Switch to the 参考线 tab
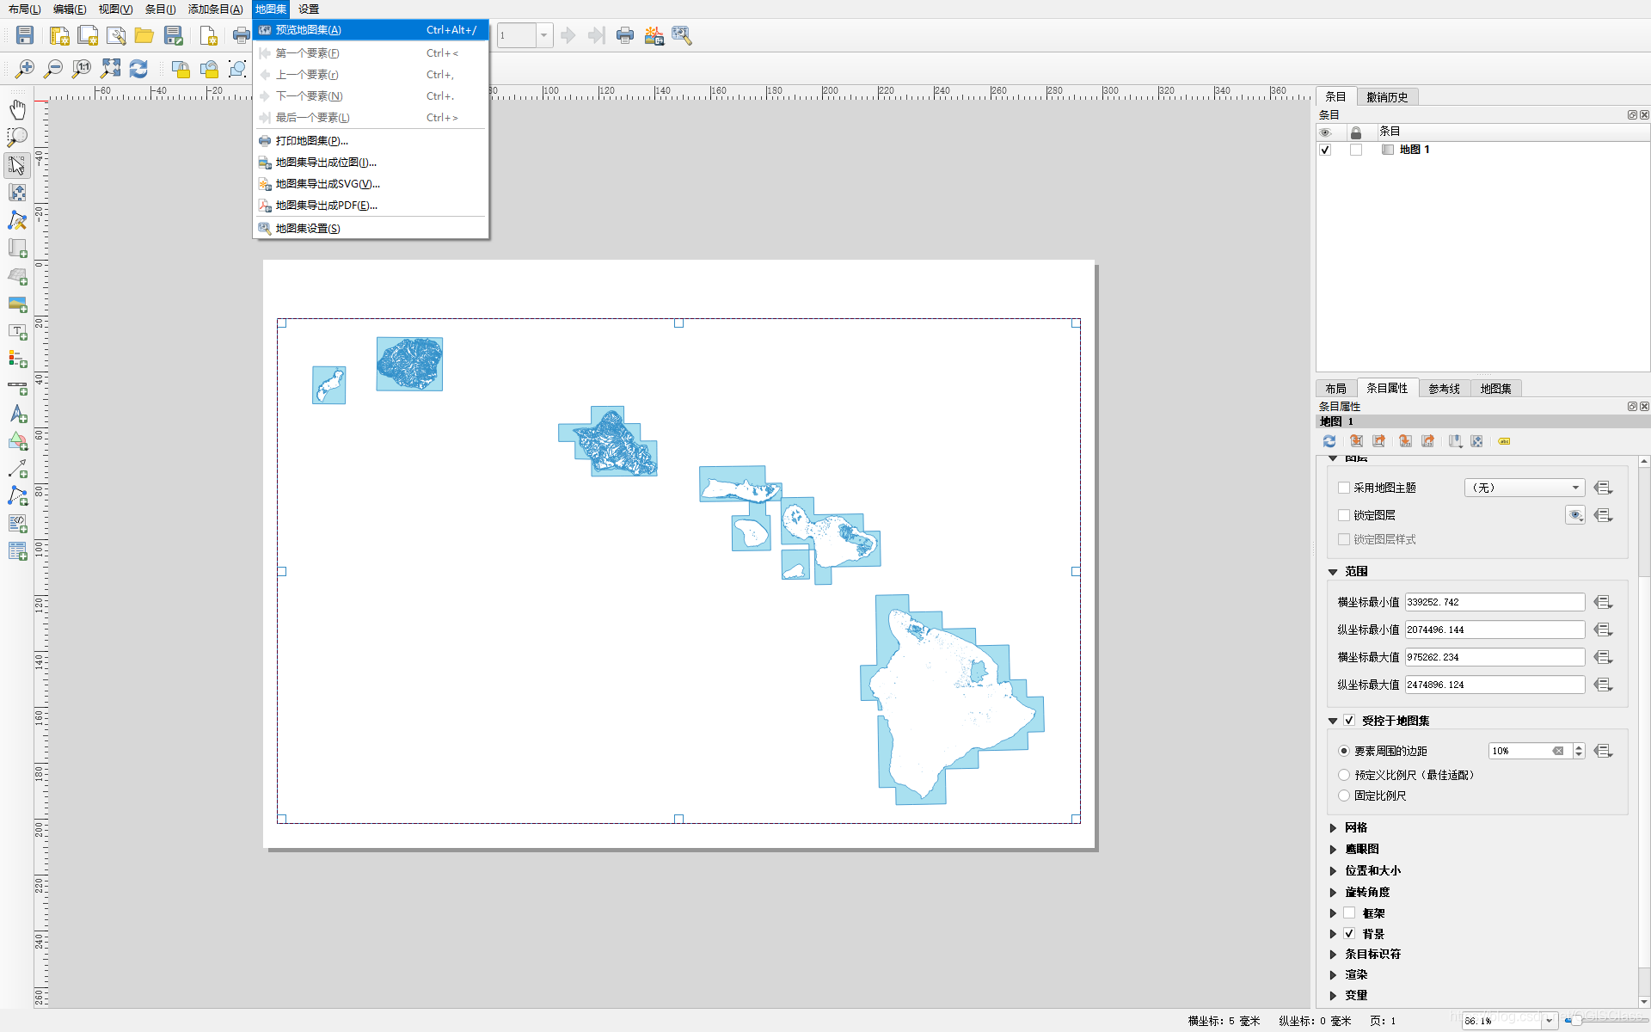This screenshot has width=1651, height=1032. click(x=1444, y=389)
